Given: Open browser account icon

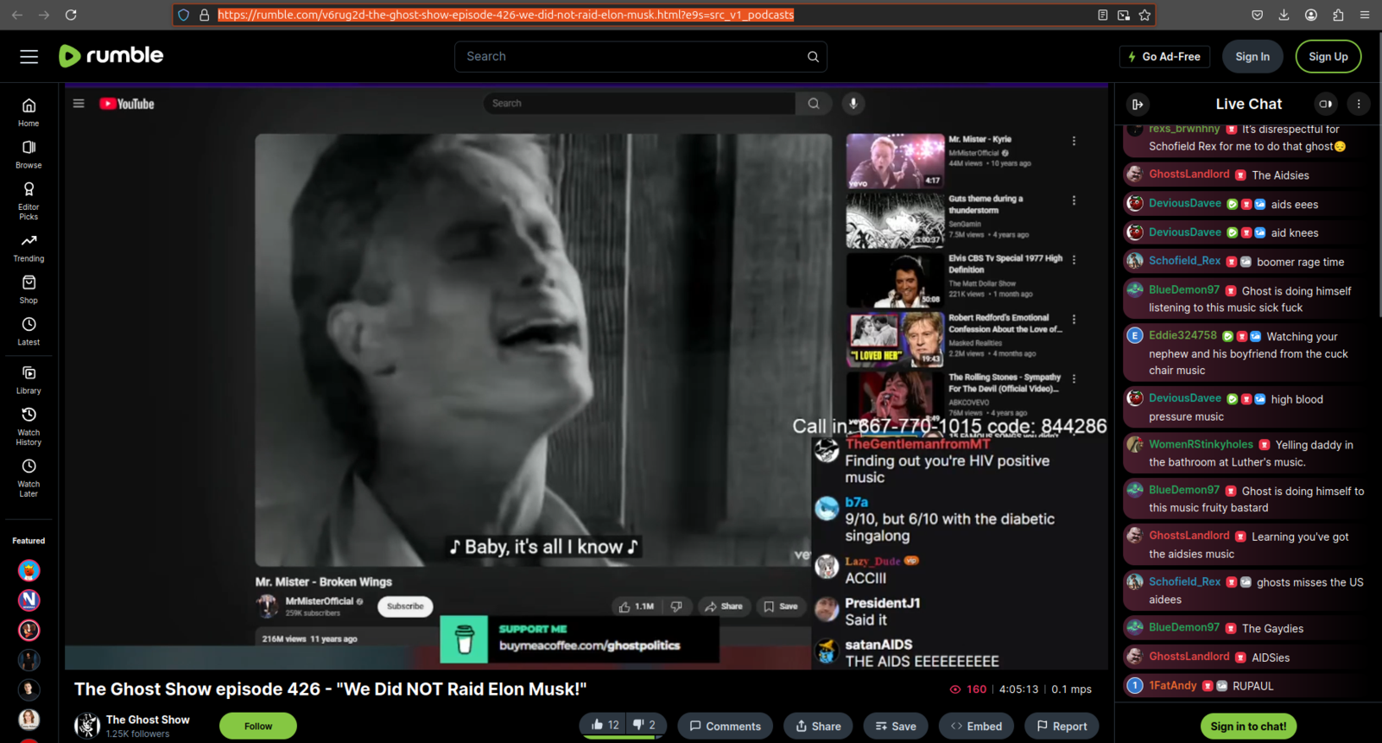Looking at the screenshot, I should (1311, 15).
